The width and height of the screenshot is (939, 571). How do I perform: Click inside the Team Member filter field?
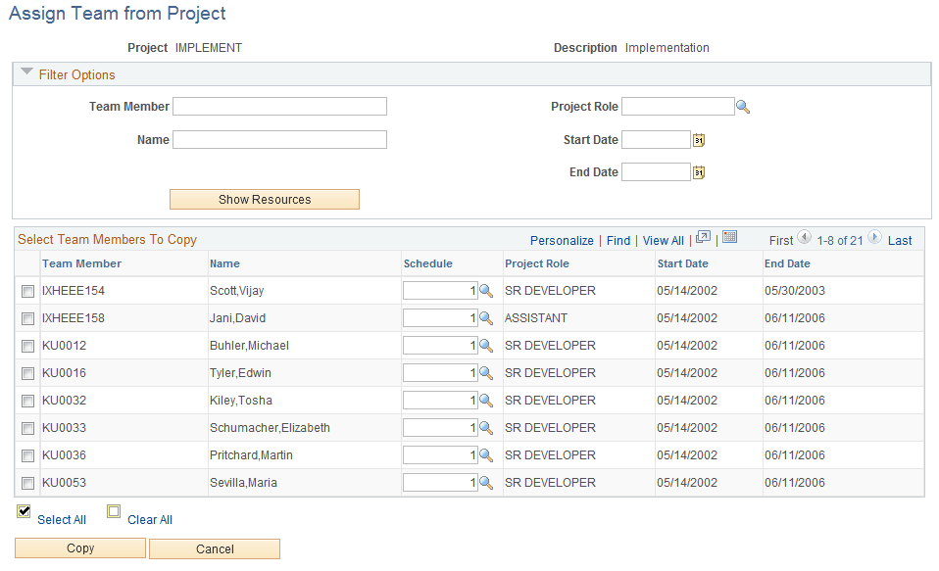tap(279, 106)
